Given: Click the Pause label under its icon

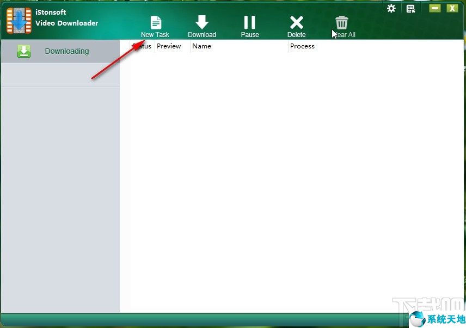Looking at the screenshot, I should 249,34.
